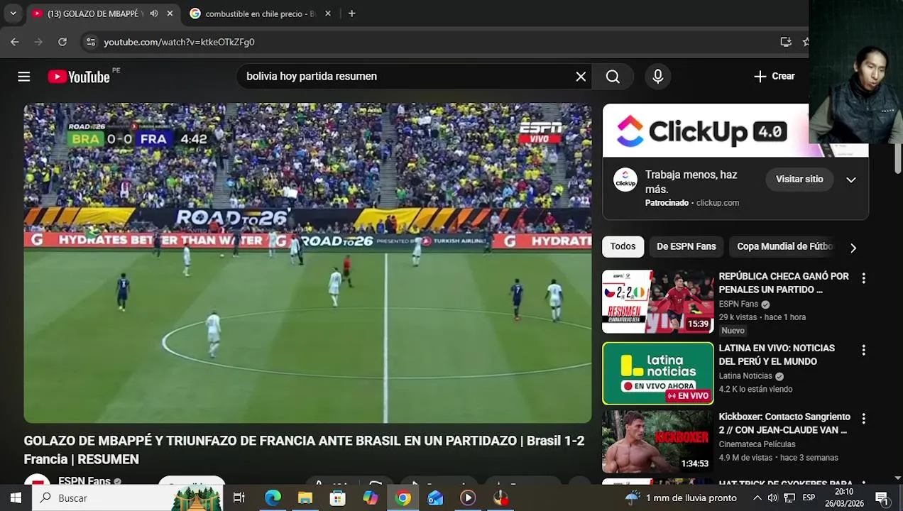Go to YouTube home via logo
Screen dimensions: 903x511
79,77
